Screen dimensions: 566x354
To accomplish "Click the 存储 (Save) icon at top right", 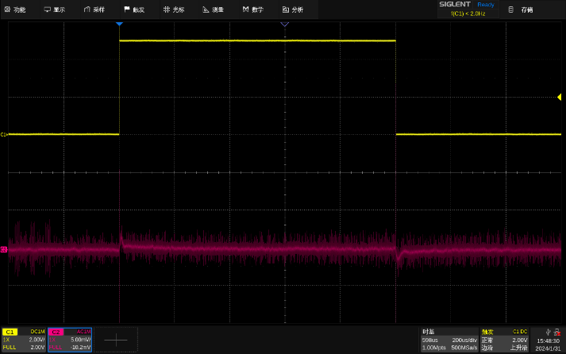I will tap(512, 10).
